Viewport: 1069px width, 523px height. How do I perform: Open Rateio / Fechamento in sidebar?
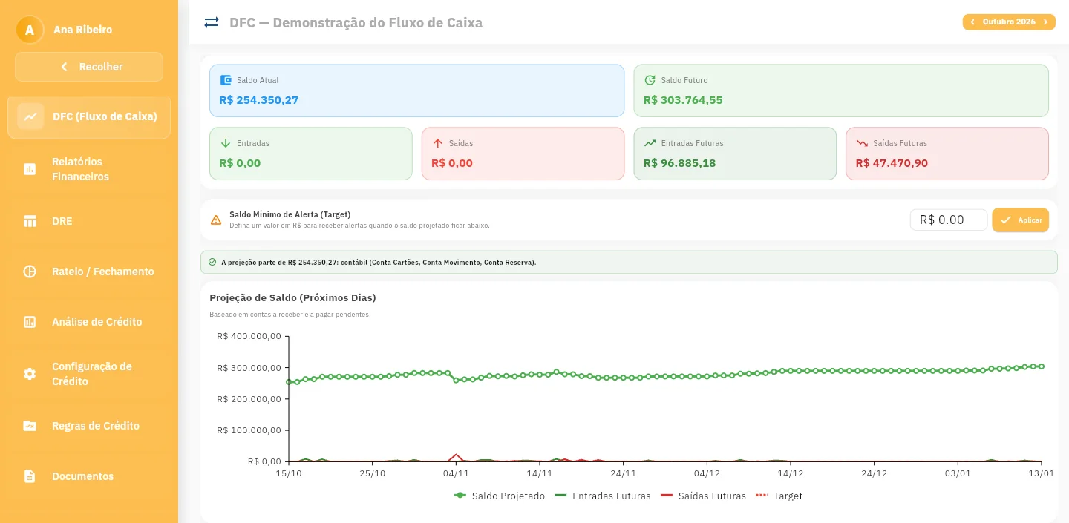point(89,272)
